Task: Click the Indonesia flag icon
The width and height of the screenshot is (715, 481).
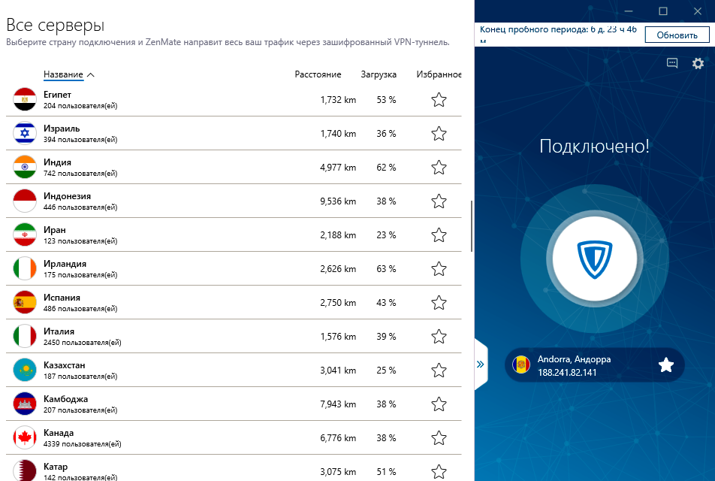Action: point(25,201)
